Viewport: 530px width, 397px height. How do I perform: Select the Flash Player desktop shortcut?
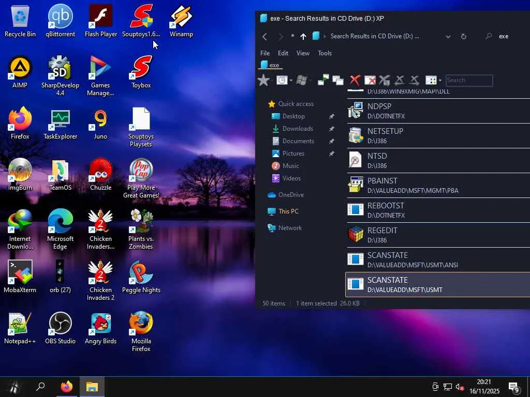click(101, 21)
